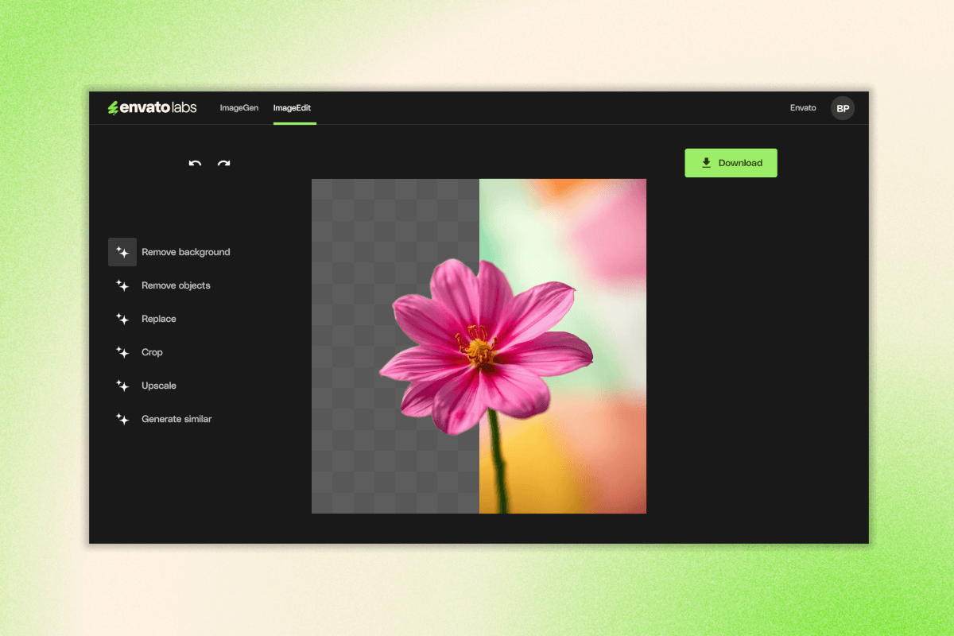Screen dimensions: 954x636
Task: Switch to the ImageGen tab
Action: (238, 108)
